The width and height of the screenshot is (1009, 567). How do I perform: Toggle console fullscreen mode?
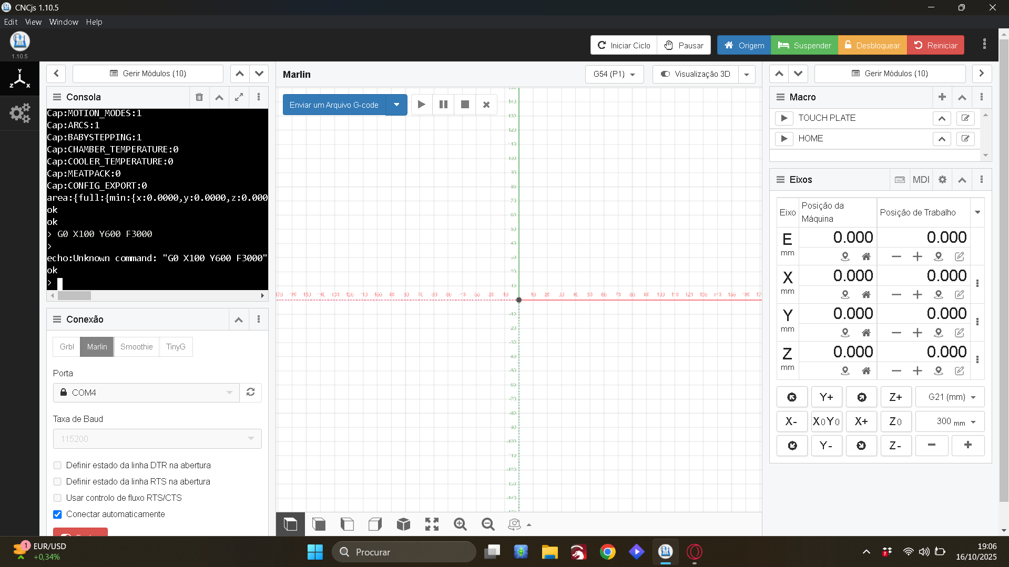tap(239, 97)
